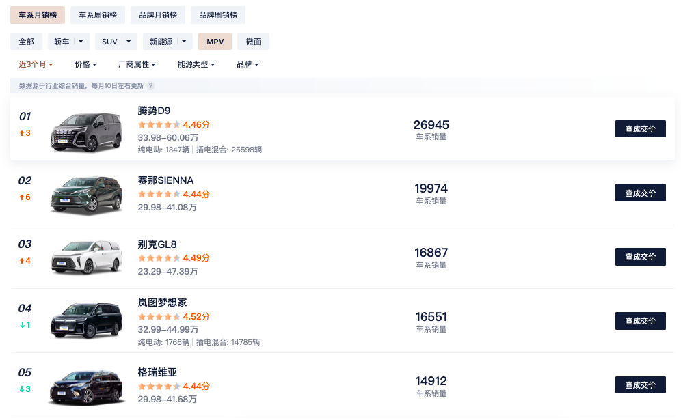Click the 14912 sales figure
Screen dimensions: 681x420
(x=431, y=381)
